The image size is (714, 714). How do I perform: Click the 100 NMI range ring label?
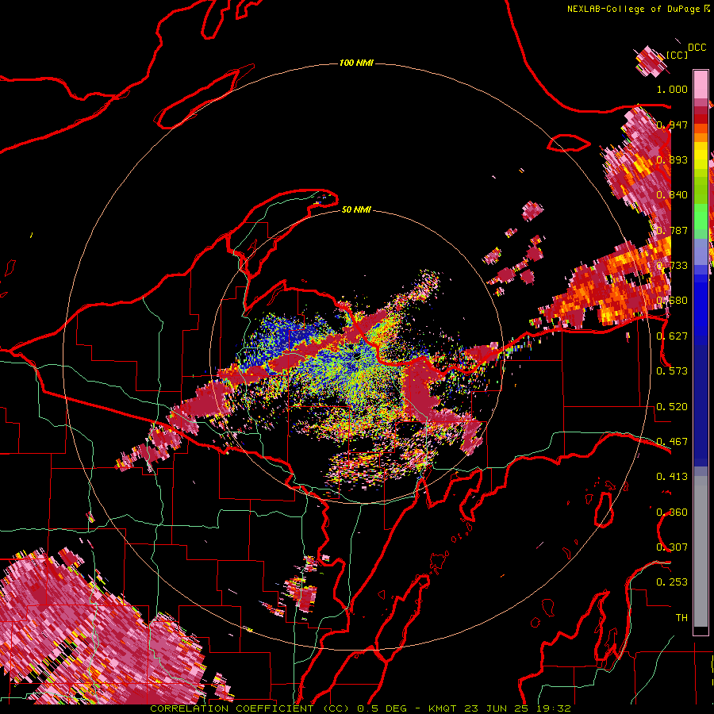[x=356, y=63]
